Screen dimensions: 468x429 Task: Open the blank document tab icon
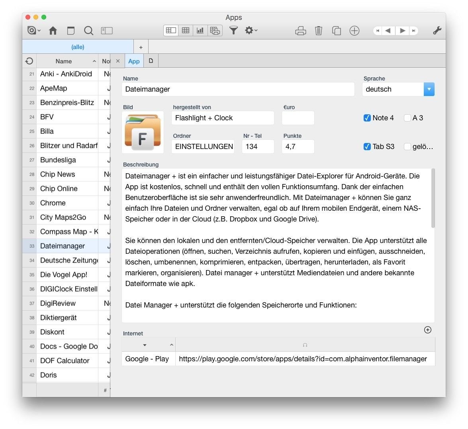pos(151,61)
